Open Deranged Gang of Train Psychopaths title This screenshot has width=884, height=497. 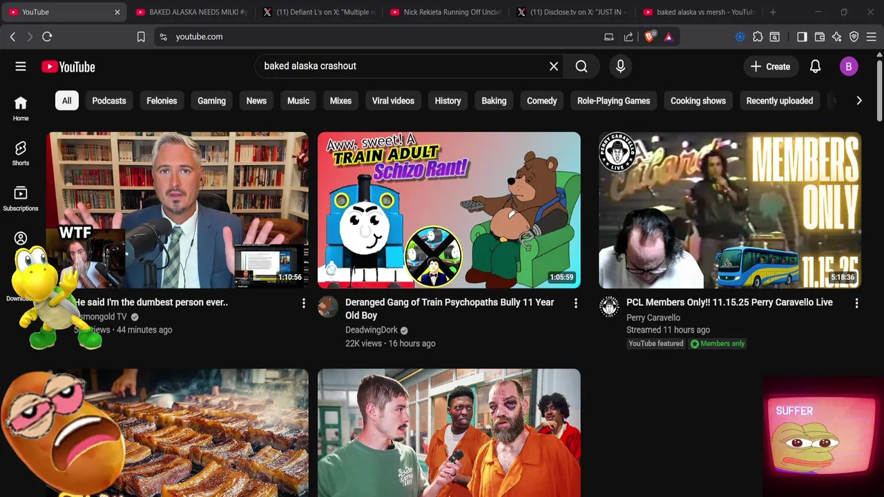450,309
